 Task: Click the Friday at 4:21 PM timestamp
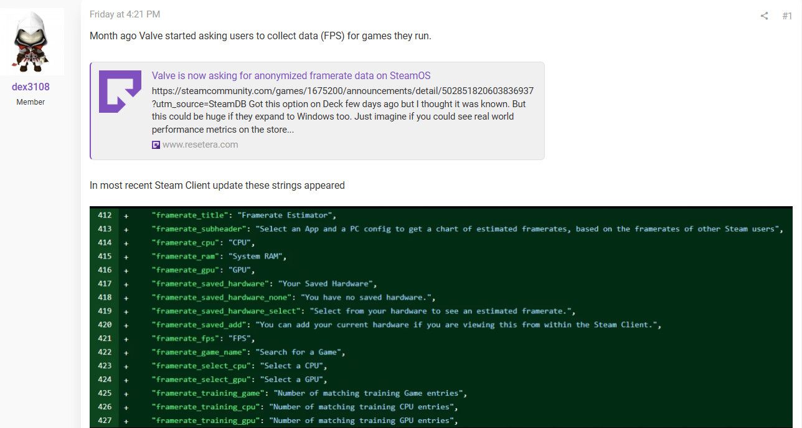pyautogui.click(x=125, y=14)
